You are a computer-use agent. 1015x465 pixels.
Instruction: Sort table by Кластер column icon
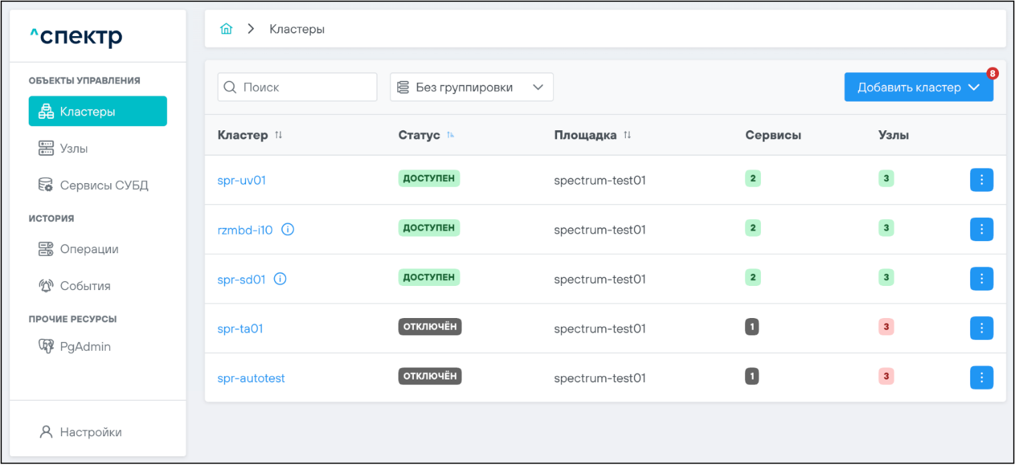tap(279, 136)
